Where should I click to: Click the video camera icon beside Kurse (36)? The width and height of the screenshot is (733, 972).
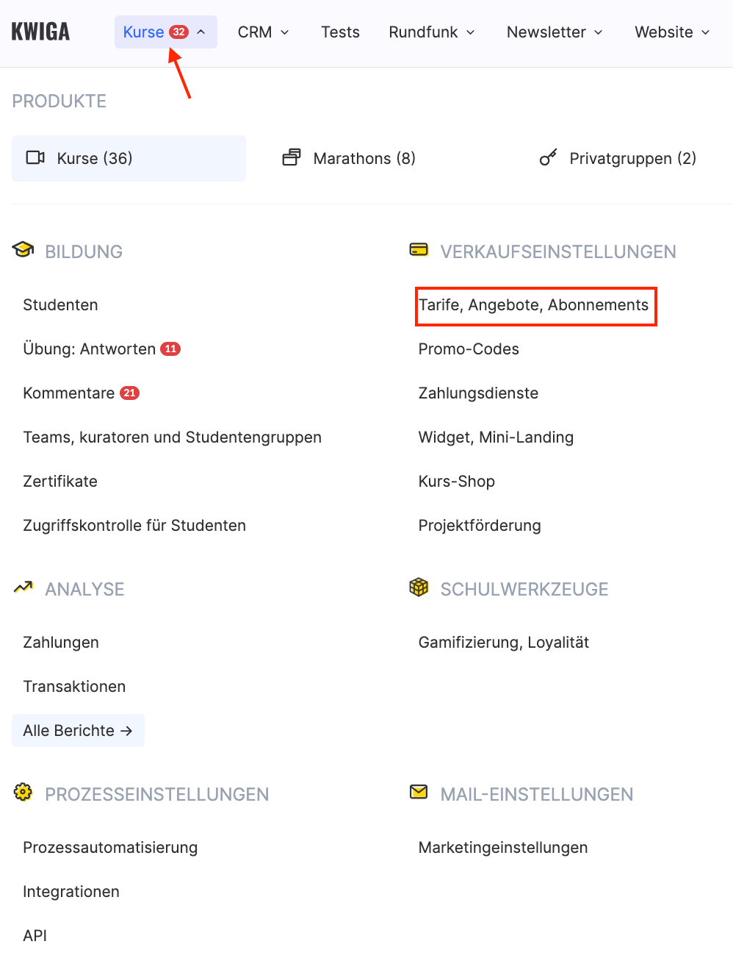point(35,157)
